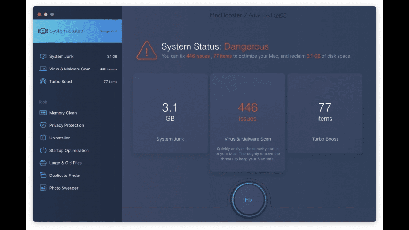Open the 446 issues scan card

[248, 123]
